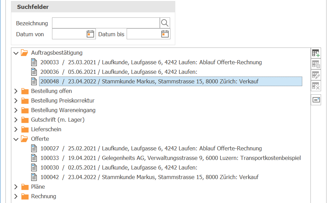This screenshot has height=203, width=331.
Task: Collapse the Offerte tree node
Action: click(x=16, y=139)
